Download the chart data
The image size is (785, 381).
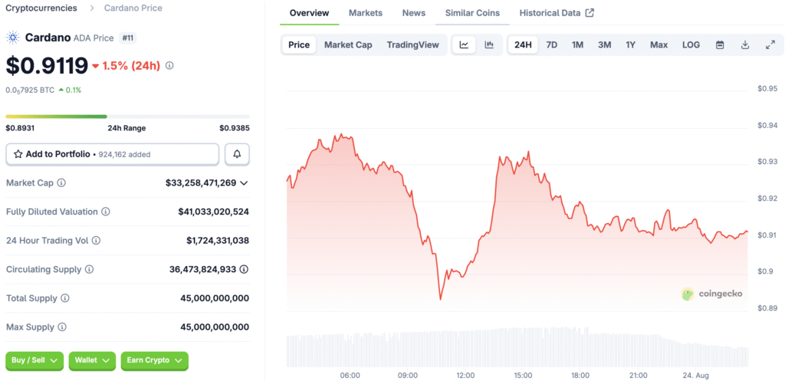tap(744, 44)
